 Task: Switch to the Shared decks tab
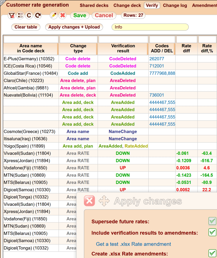pyautogui.click(x=94, y=5)
